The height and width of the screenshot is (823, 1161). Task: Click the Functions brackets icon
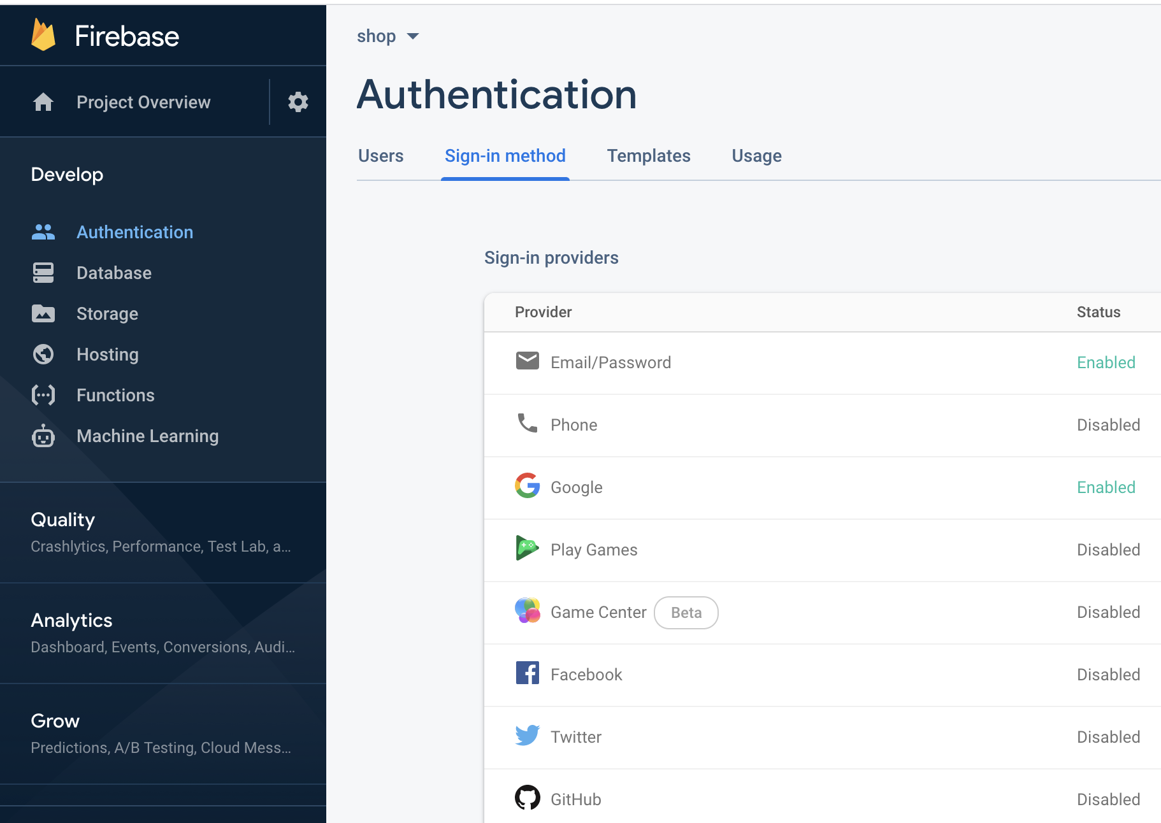43,395
